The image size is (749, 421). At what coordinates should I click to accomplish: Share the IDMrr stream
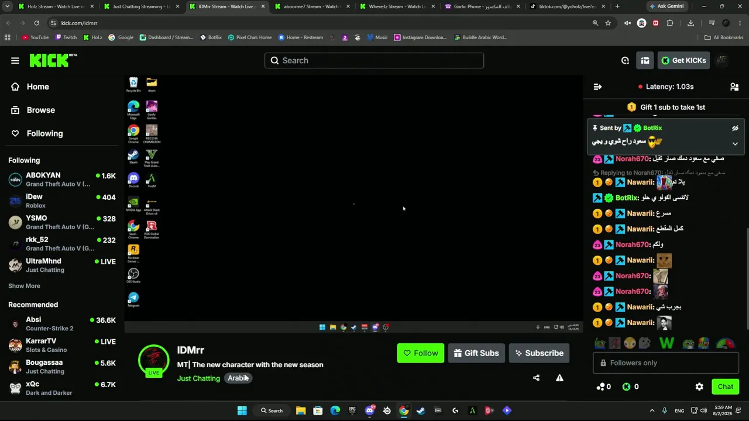coord(536,378)
